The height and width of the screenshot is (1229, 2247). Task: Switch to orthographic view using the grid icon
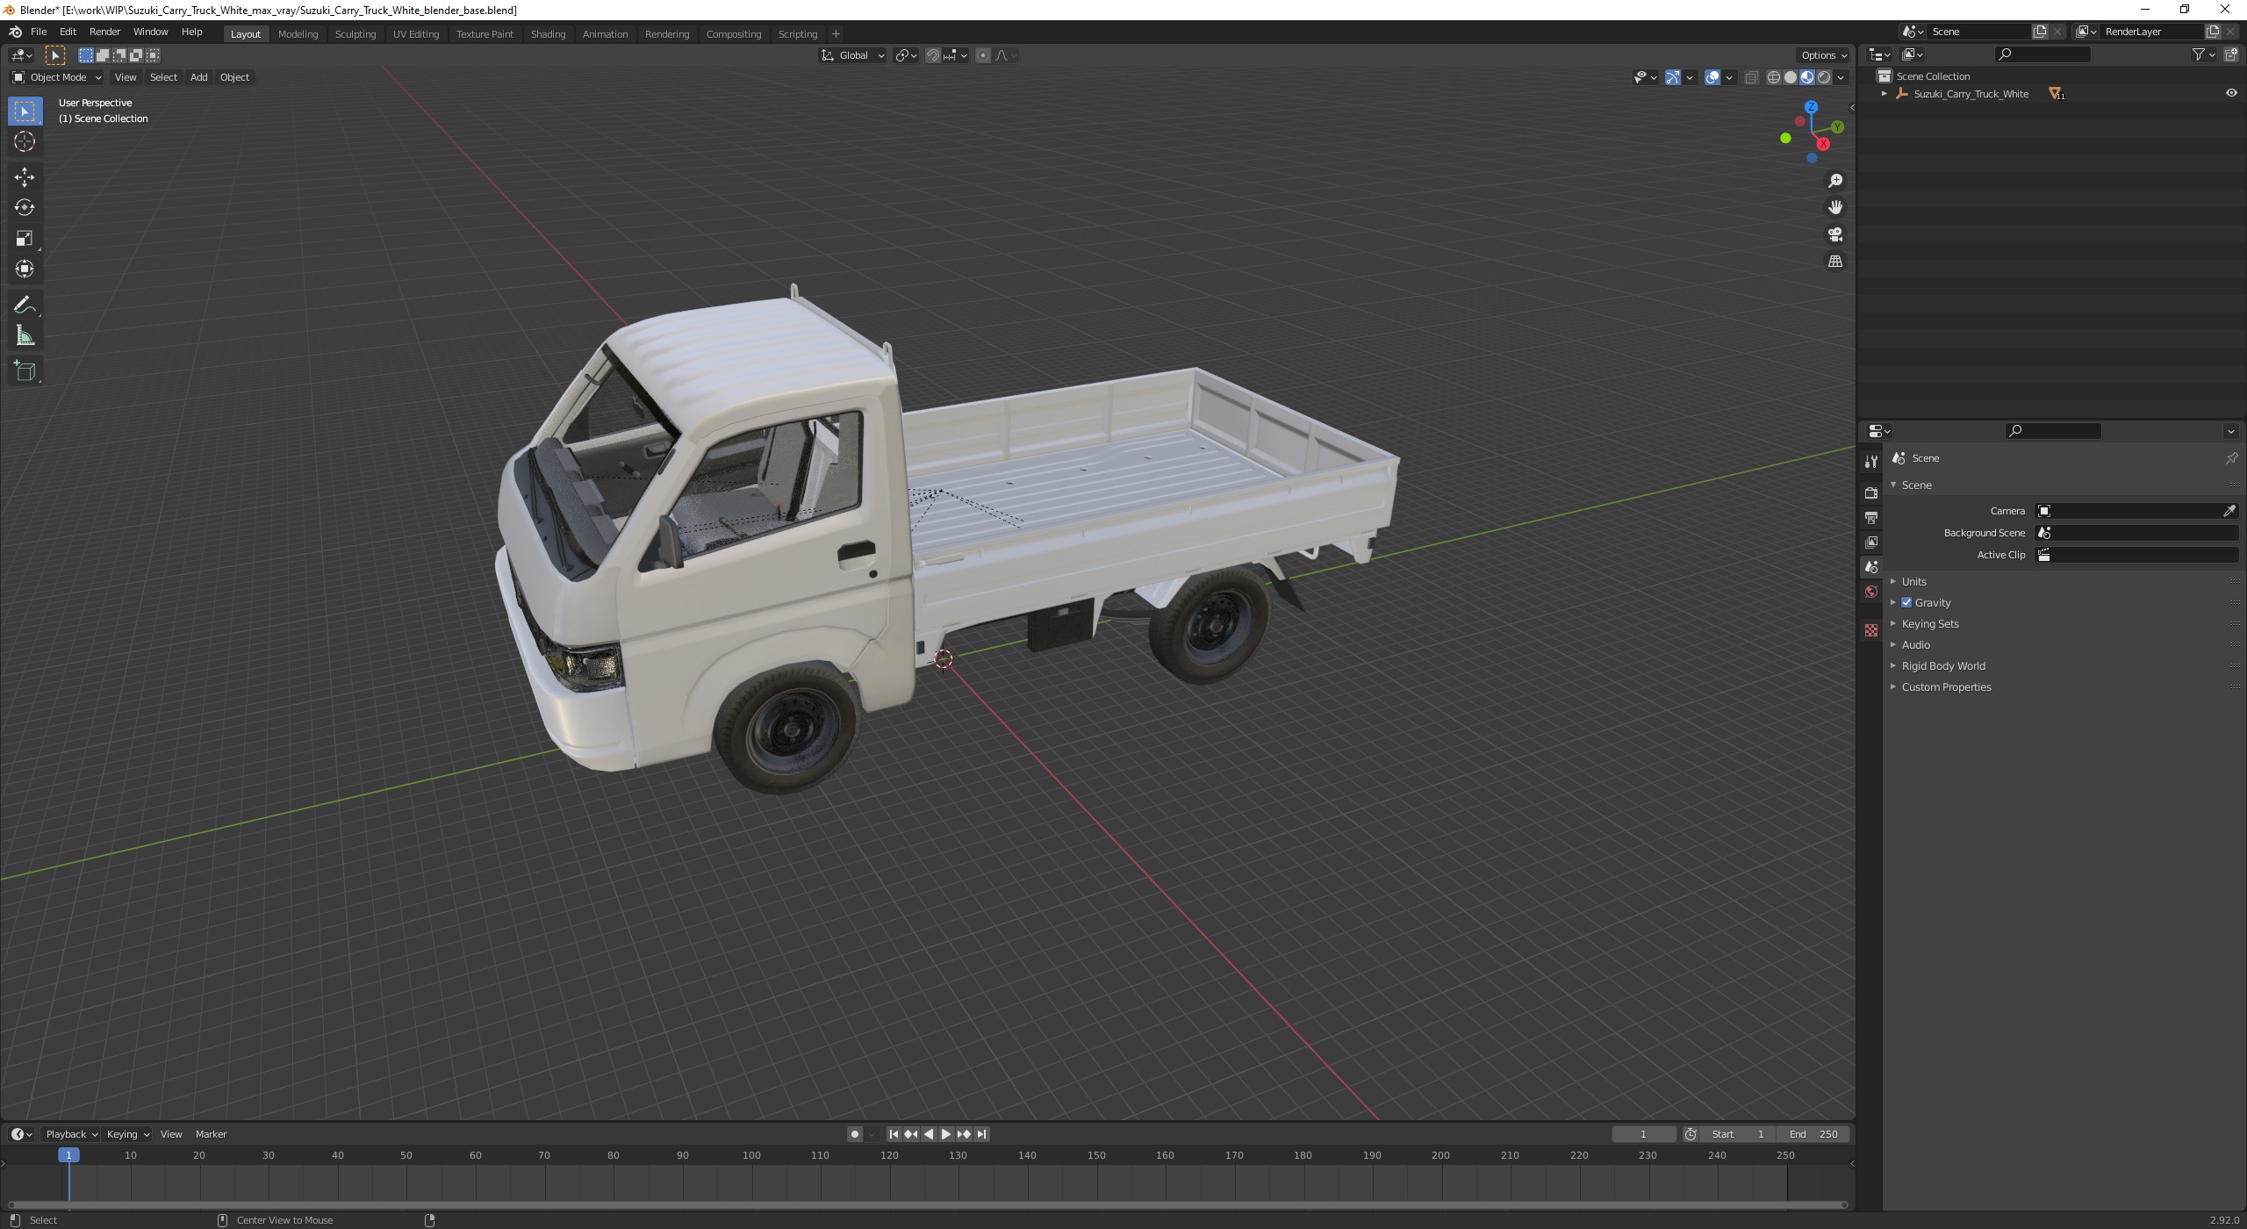click(1834, 262)
